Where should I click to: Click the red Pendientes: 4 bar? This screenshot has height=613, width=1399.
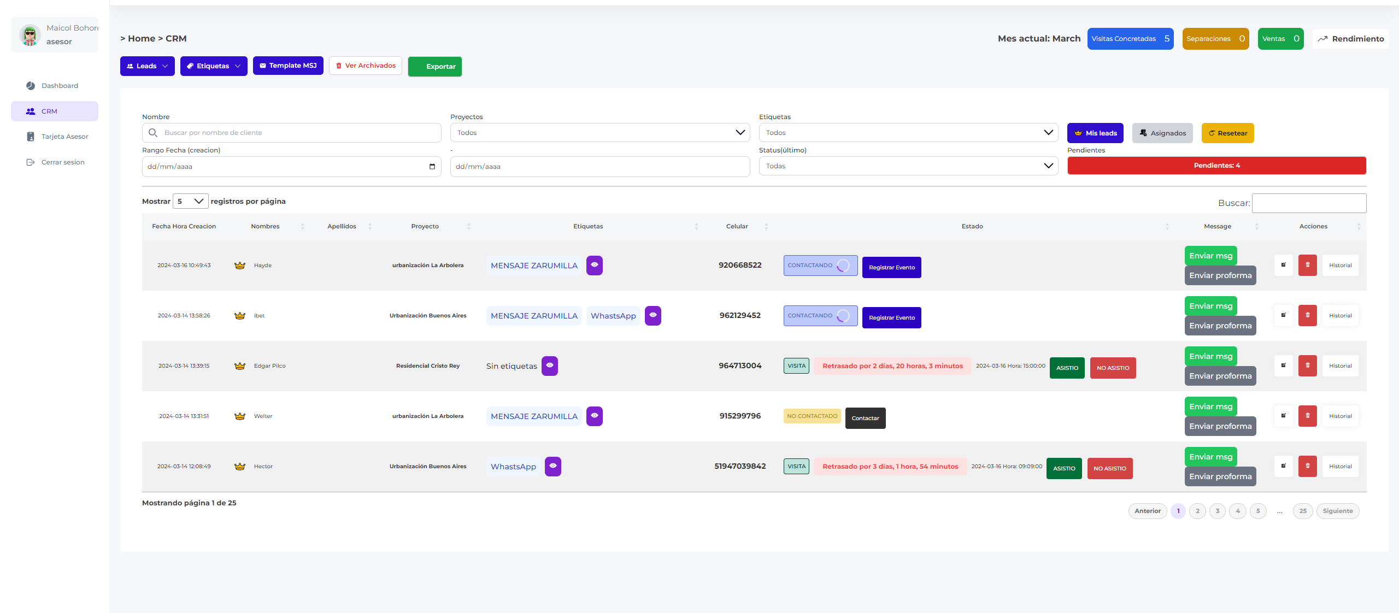(1216, 166)
